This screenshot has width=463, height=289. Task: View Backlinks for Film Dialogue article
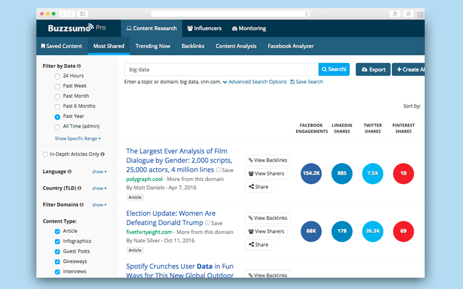tap(268, 160)
